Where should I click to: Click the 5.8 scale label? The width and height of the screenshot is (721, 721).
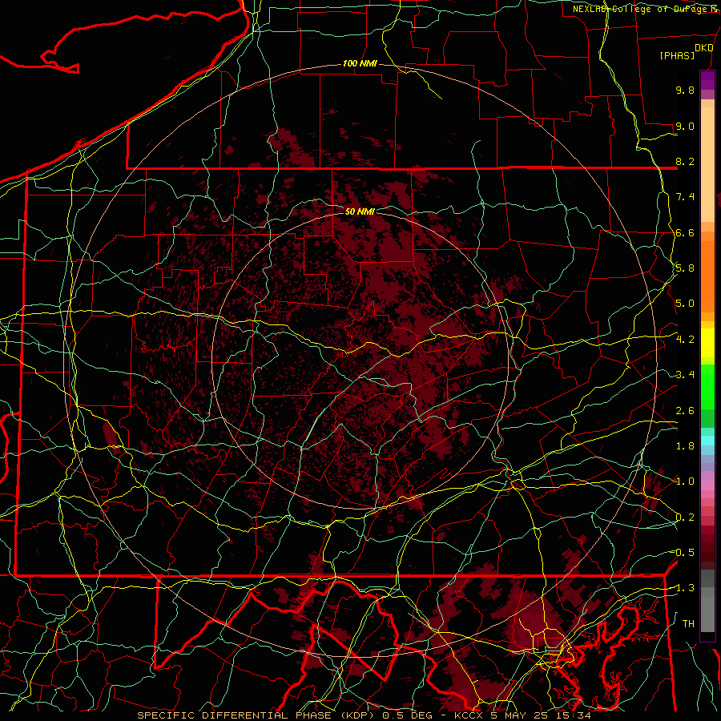(x=685, y=268)
